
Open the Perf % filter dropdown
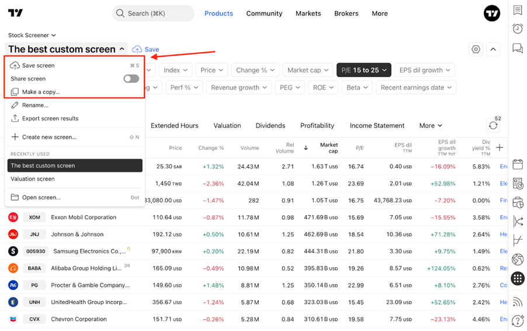184,88
